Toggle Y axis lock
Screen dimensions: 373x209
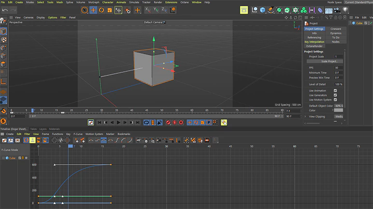pyautogui.click(x=156, y=10)
